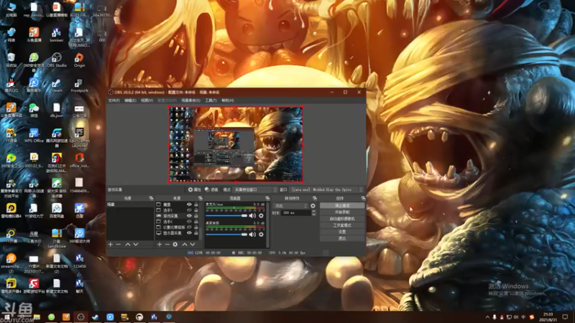Open Mic/Aux audio settings gear
This screenshot has height=323, width=575.
pyautogui.click(x=261, y=216)
